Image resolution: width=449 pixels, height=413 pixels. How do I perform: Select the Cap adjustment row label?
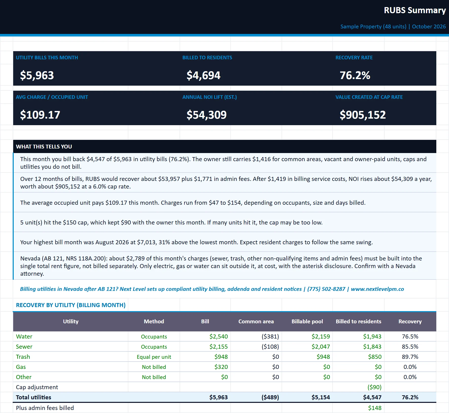point(37,387)
